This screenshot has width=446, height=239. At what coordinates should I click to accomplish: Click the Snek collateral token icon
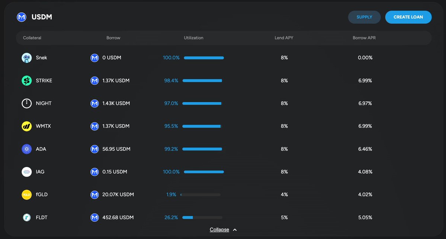tap(27, 58)
